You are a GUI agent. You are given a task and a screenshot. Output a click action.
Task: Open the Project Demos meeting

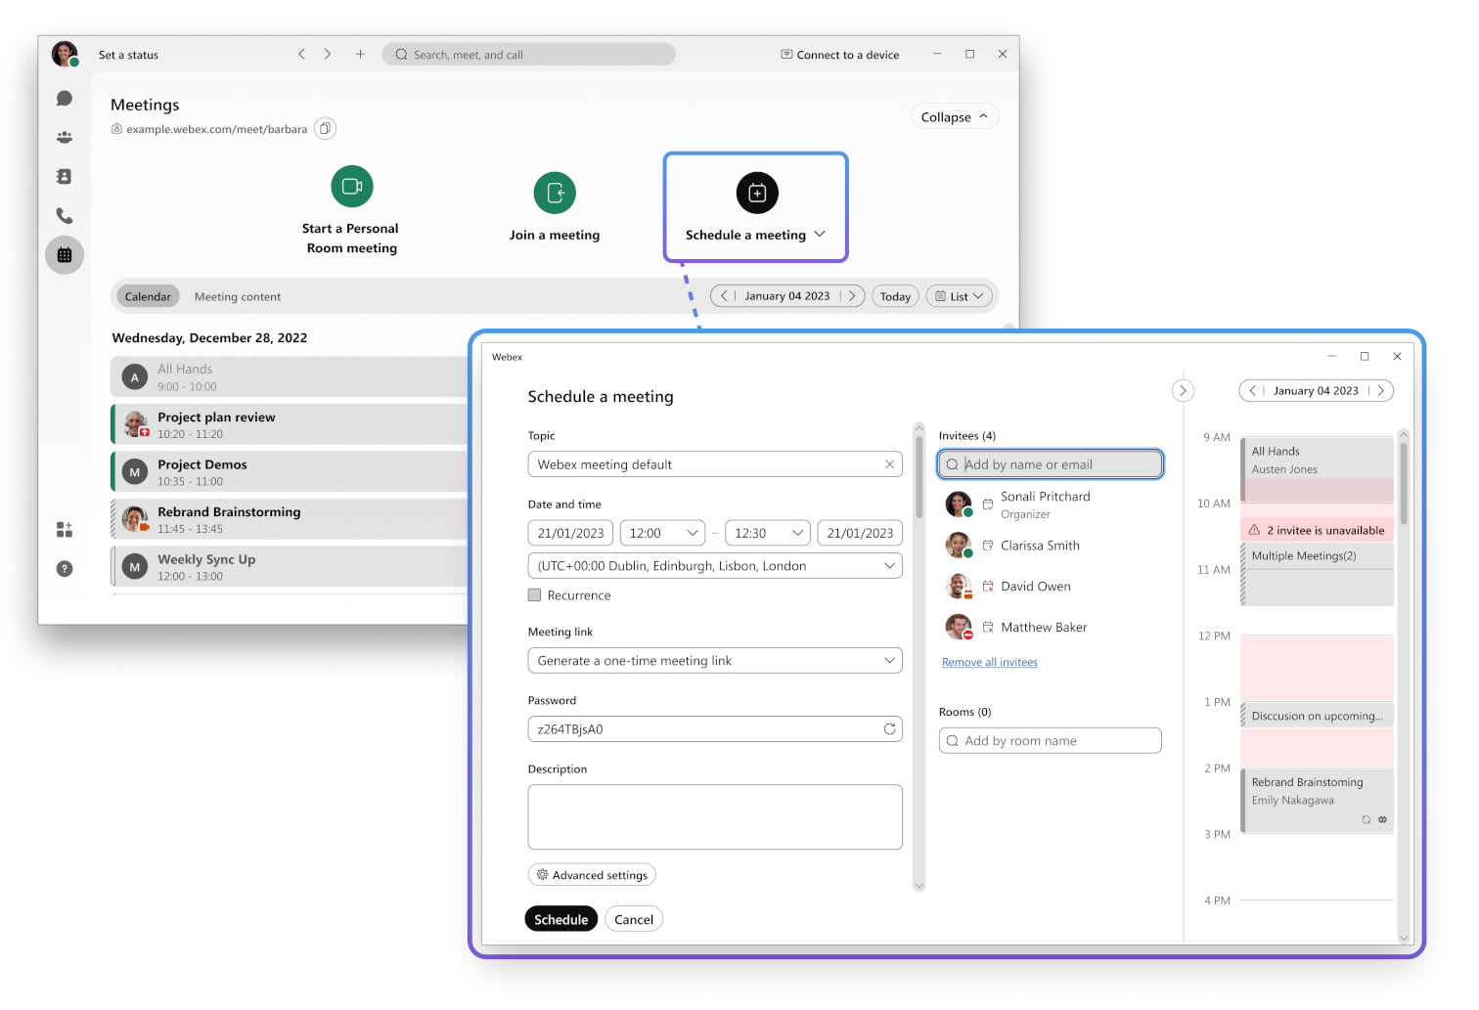pos(290,473)
